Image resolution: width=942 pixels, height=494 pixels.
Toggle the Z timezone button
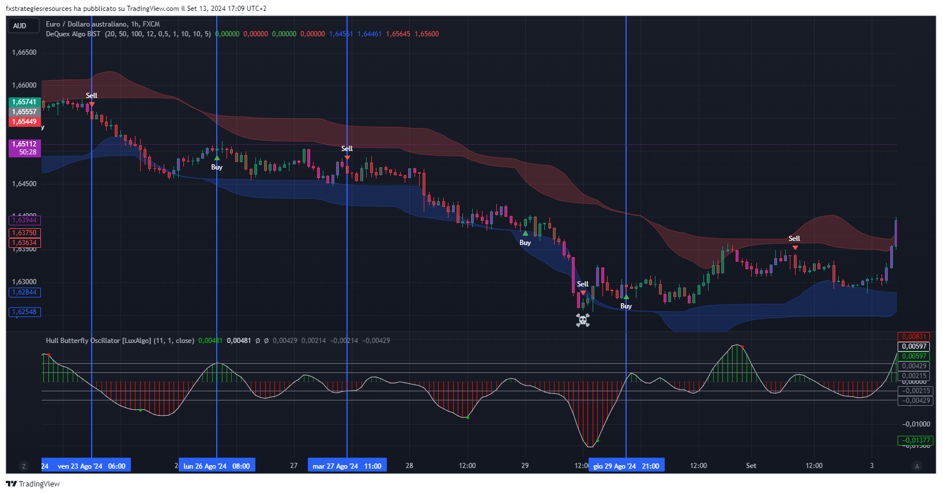[x=24, y=466]
